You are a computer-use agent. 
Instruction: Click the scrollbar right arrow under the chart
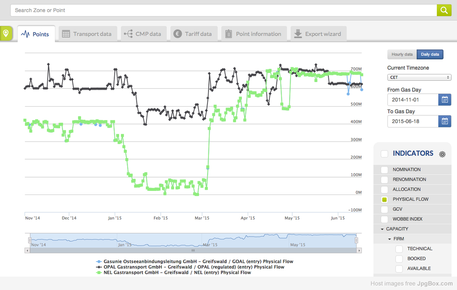[359, 250]
